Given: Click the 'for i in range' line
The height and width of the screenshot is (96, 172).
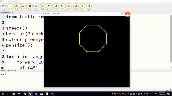Looking at the screenshot, I should (x=25, y=57).
